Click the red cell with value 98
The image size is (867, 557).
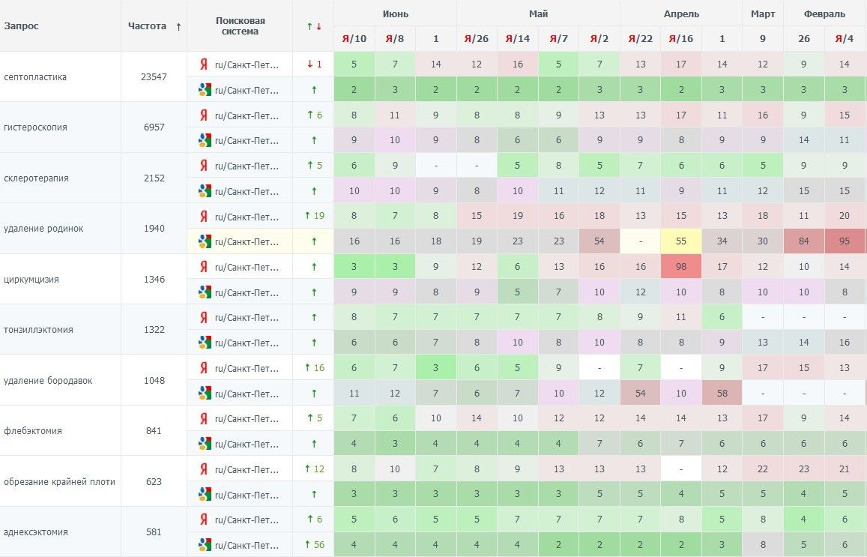[681, 267]
